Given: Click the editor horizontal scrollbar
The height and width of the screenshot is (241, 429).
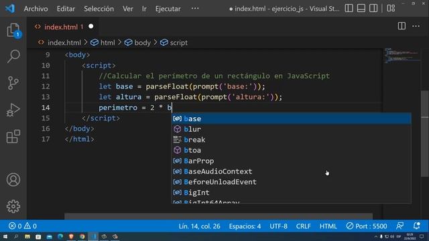Looking at the screenshot, I should click(219, 216).
